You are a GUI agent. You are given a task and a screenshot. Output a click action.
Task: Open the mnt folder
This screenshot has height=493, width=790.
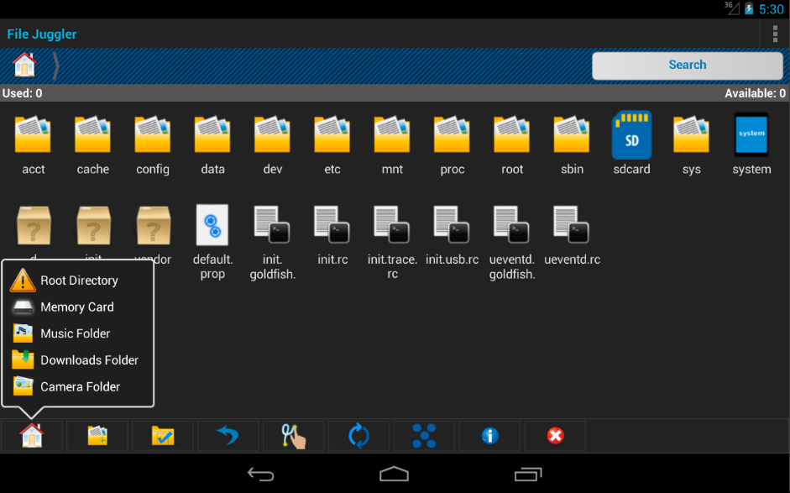point(392,144)
